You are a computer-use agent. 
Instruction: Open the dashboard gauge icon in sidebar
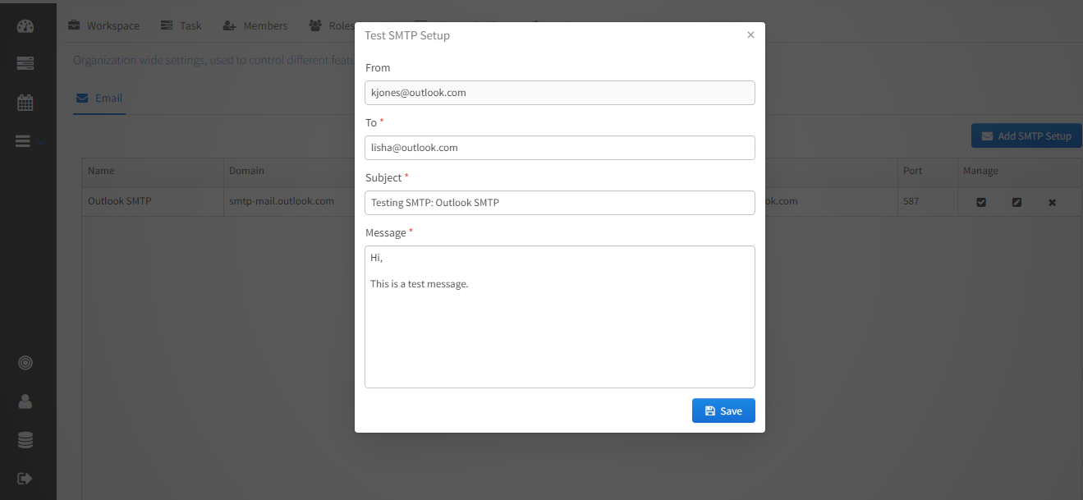click(x=25, y=25)
